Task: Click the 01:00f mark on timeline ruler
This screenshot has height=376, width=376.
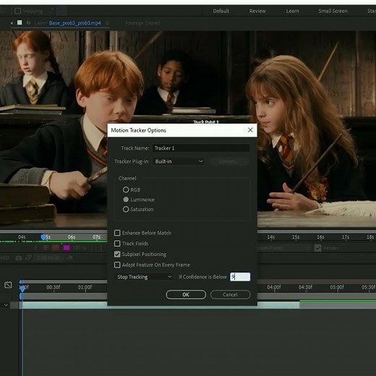Action: 85,287
